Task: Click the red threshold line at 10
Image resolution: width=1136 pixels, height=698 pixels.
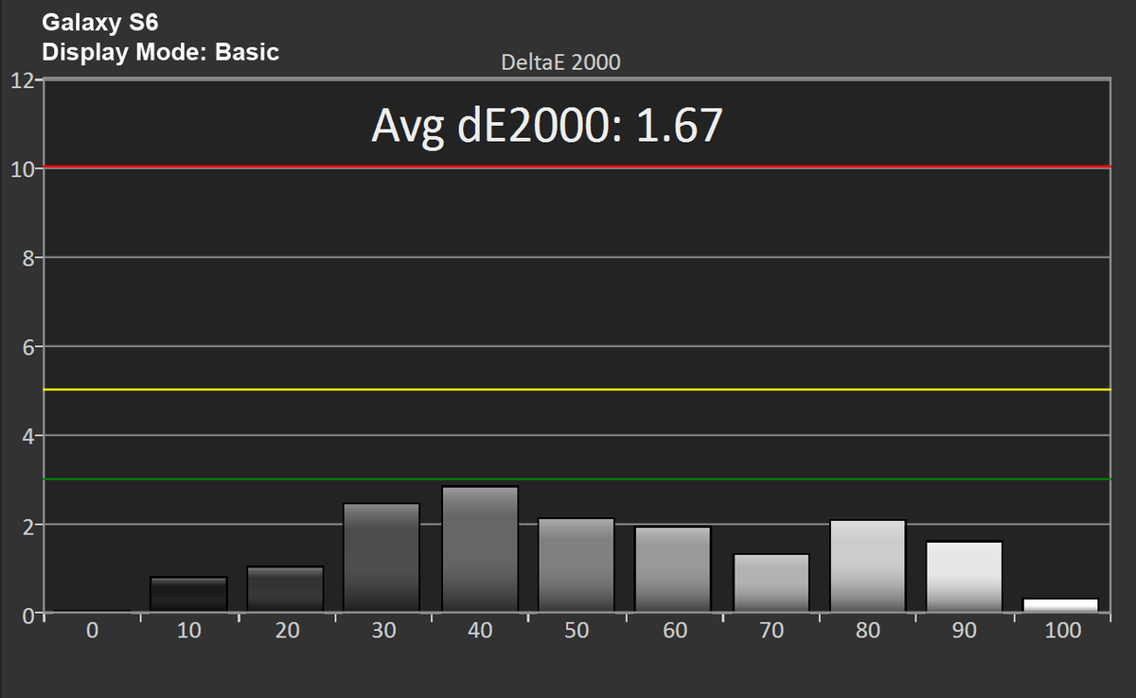Action: pyautogui.click(x=574, y=166)
